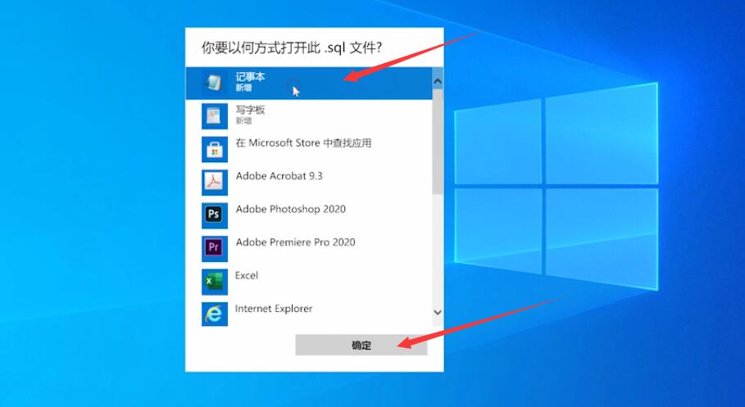The image size is (745, 407).
Task: Pick the Premiere Pro Pr icon
Action: (x=214, y=248)
